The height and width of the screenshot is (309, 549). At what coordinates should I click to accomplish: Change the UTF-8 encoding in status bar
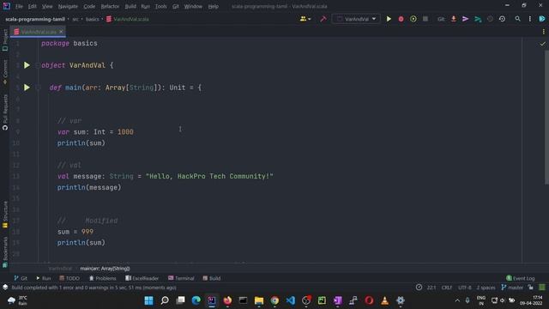[x=465, y=288]
